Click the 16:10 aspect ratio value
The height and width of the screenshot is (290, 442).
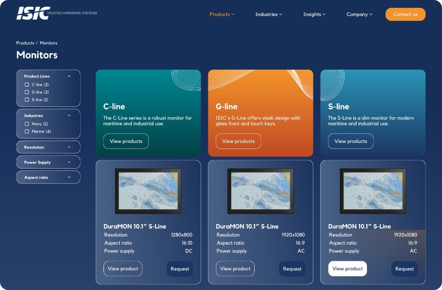187,243
